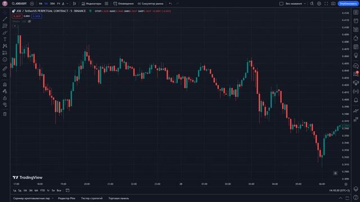Screen dimensions: 360x202
Task: Select the Все date range
Action: click(59, 191)
